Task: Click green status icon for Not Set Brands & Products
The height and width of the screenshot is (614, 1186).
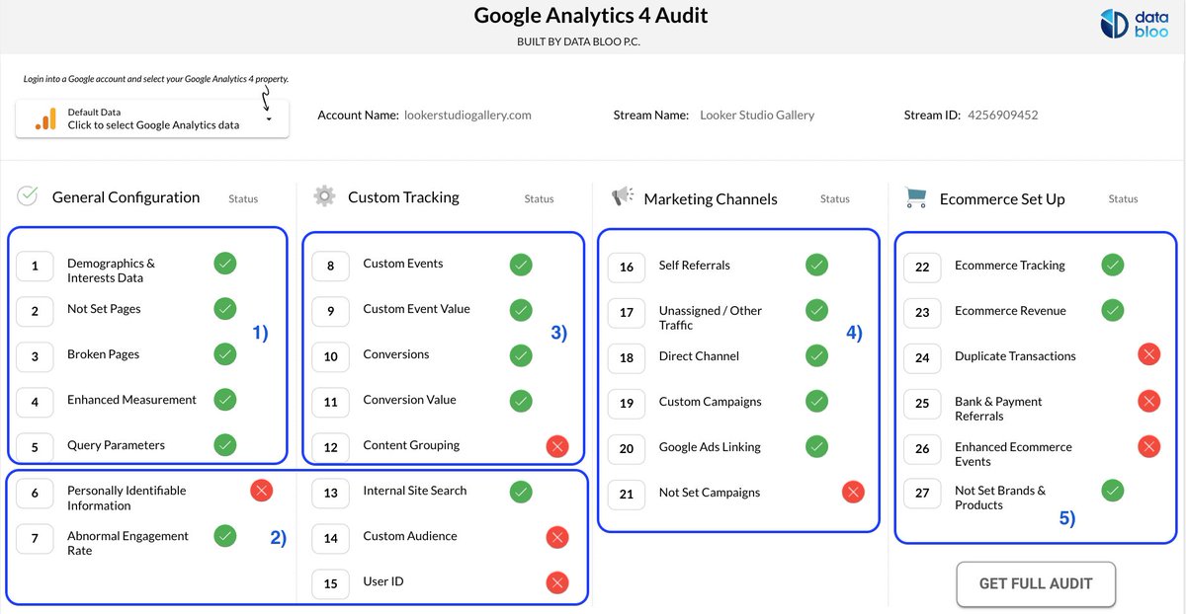Action: (1113, 490)
